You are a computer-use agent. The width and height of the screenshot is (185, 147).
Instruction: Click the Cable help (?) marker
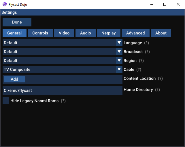pos(139,69)
